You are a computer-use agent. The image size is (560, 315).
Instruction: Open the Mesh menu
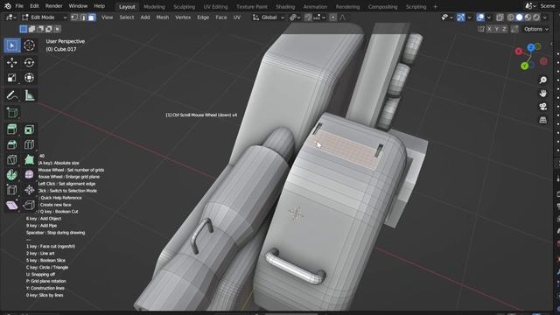pyautogui.click(x=163, y=17)
